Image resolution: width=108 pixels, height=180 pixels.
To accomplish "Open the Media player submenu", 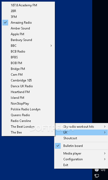I will point(81,153).
